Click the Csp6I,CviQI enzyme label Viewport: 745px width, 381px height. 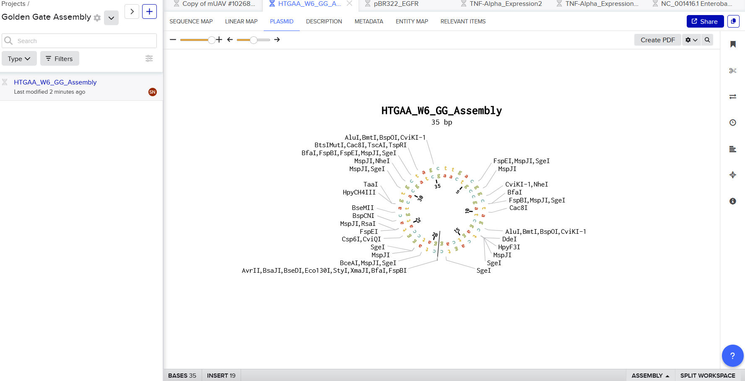tap(361, 239)
